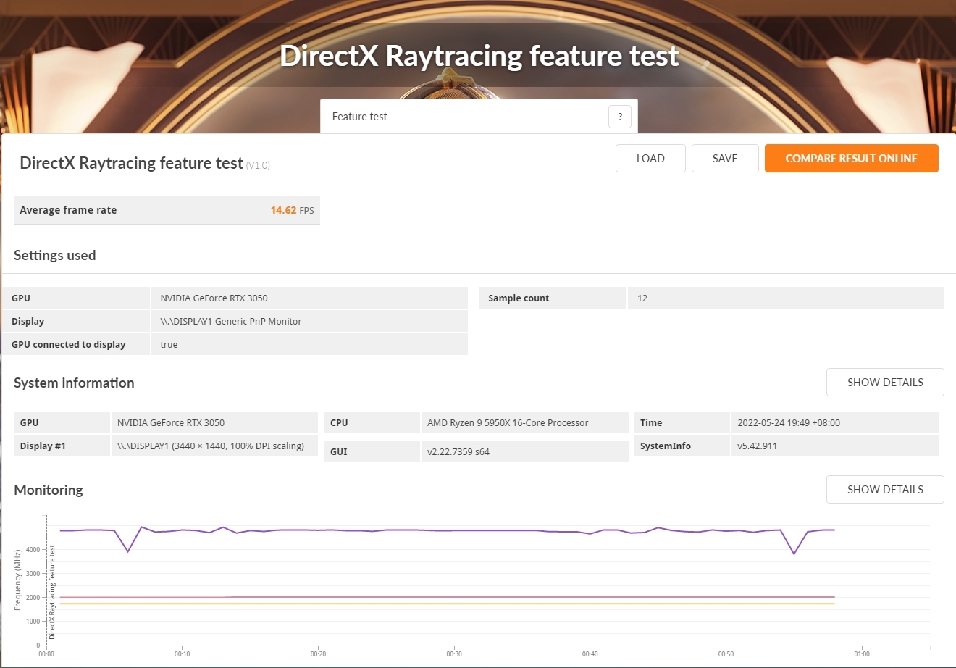The image size is (956, 668).
Task: Click the System information heading
Action: [x=74, y=383]
